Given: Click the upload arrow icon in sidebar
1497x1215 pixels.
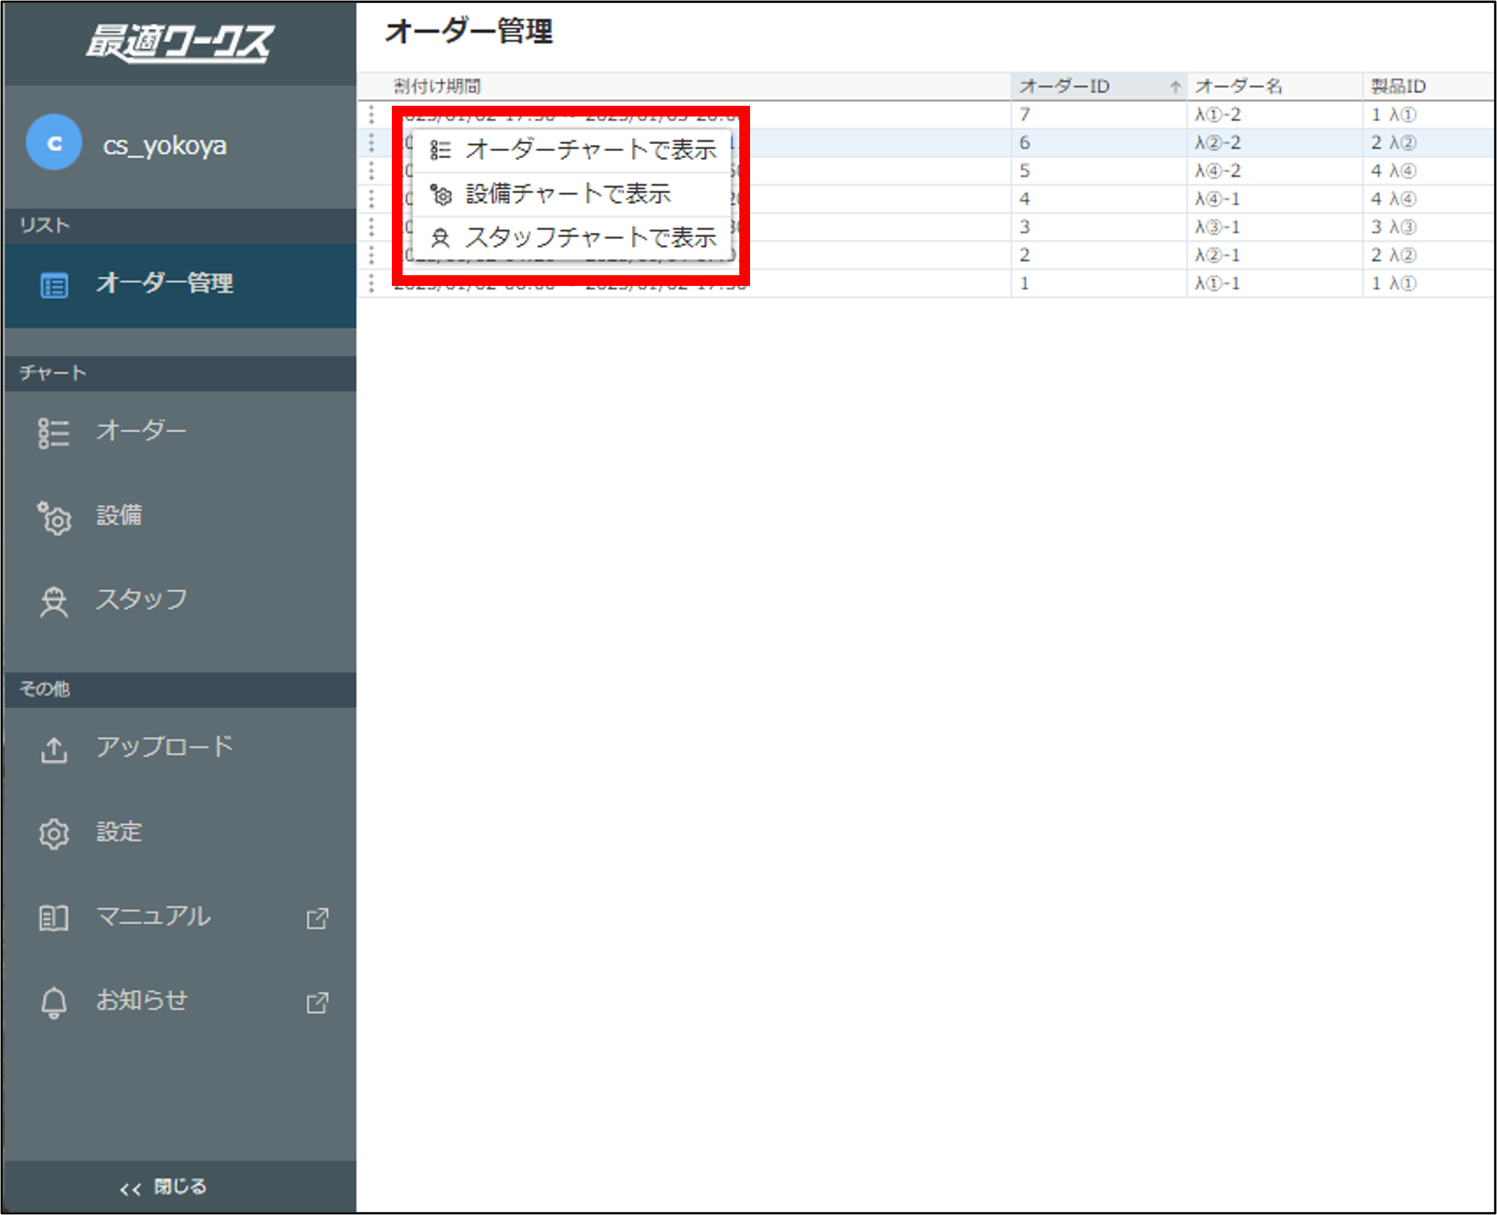Looking at the screenshot, I should click(54, 750).
